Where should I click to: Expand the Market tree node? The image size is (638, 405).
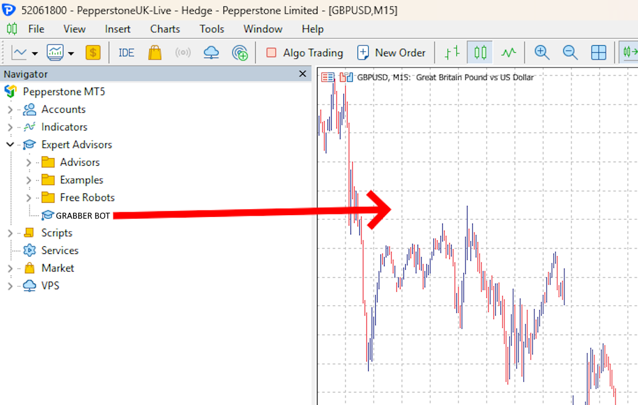coord(10,269)
